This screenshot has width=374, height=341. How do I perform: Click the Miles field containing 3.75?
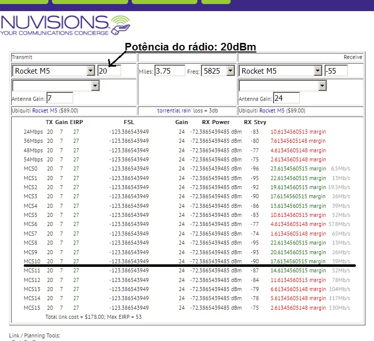pos(170,71)
